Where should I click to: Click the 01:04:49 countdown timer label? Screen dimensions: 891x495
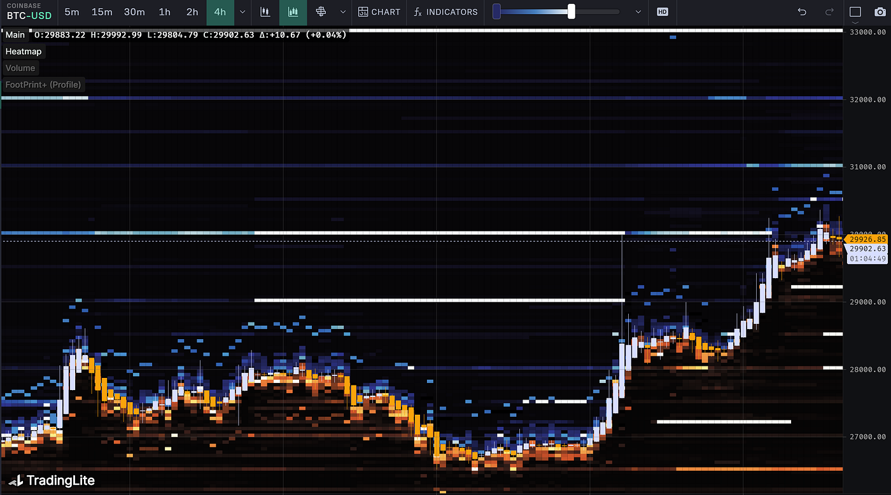pos(868,258)
